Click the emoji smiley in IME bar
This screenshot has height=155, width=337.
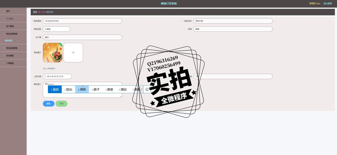point(147,89)
